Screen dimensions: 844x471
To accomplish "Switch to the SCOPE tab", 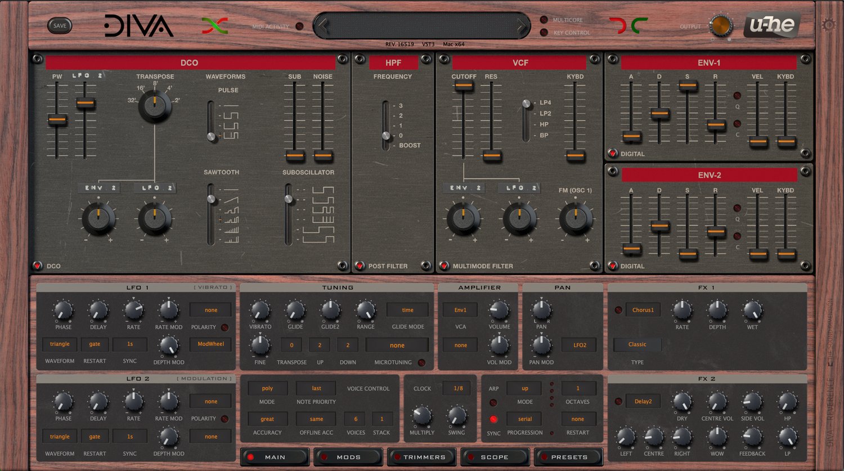I will 495,457.
